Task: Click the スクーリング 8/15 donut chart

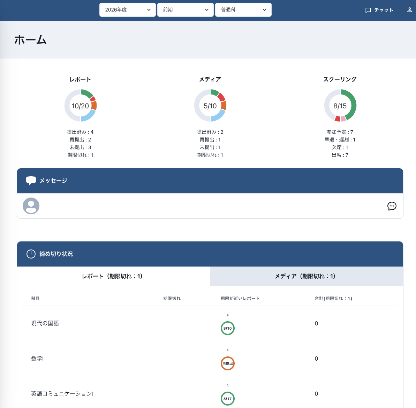Action: 340,106
